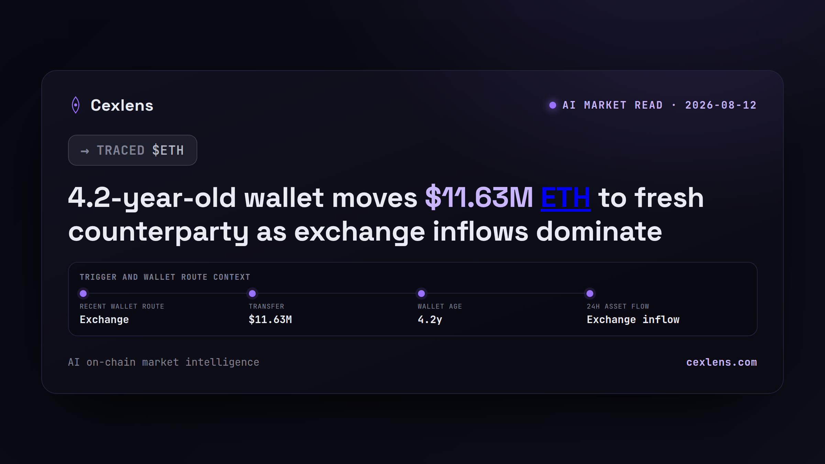Open the ETH hyperlink in the headline

click(566, 198)
